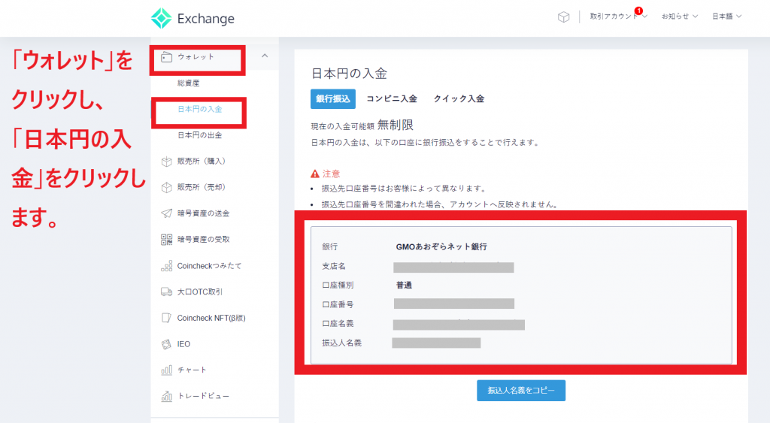Click the red 注意 warning icon
The height and width of the screenshot is (423, 770).
click(315, 174)
